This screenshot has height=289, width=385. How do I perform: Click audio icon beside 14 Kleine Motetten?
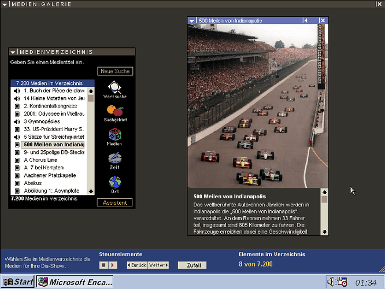coord(17,98)
